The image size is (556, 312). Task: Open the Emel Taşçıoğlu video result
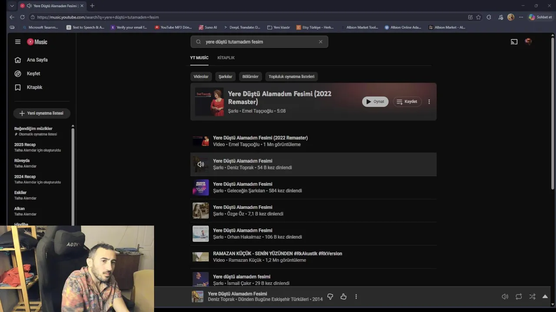(x=313, y=141)
